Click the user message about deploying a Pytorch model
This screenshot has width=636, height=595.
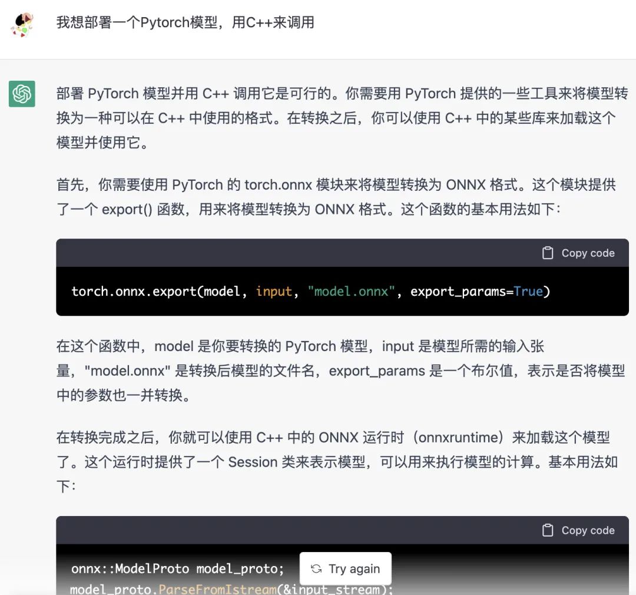coord(185,22)
